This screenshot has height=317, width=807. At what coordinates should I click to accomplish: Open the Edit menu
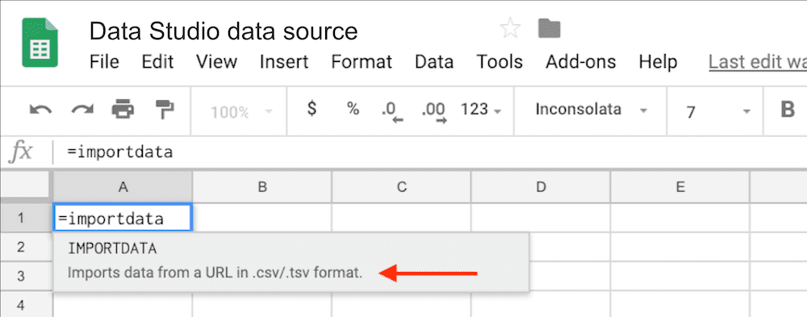coord(158,62)
